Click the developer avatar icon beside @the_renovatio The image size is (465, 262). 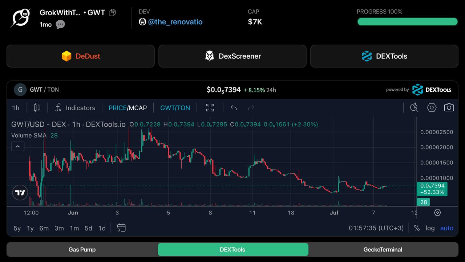pos(142,22)
